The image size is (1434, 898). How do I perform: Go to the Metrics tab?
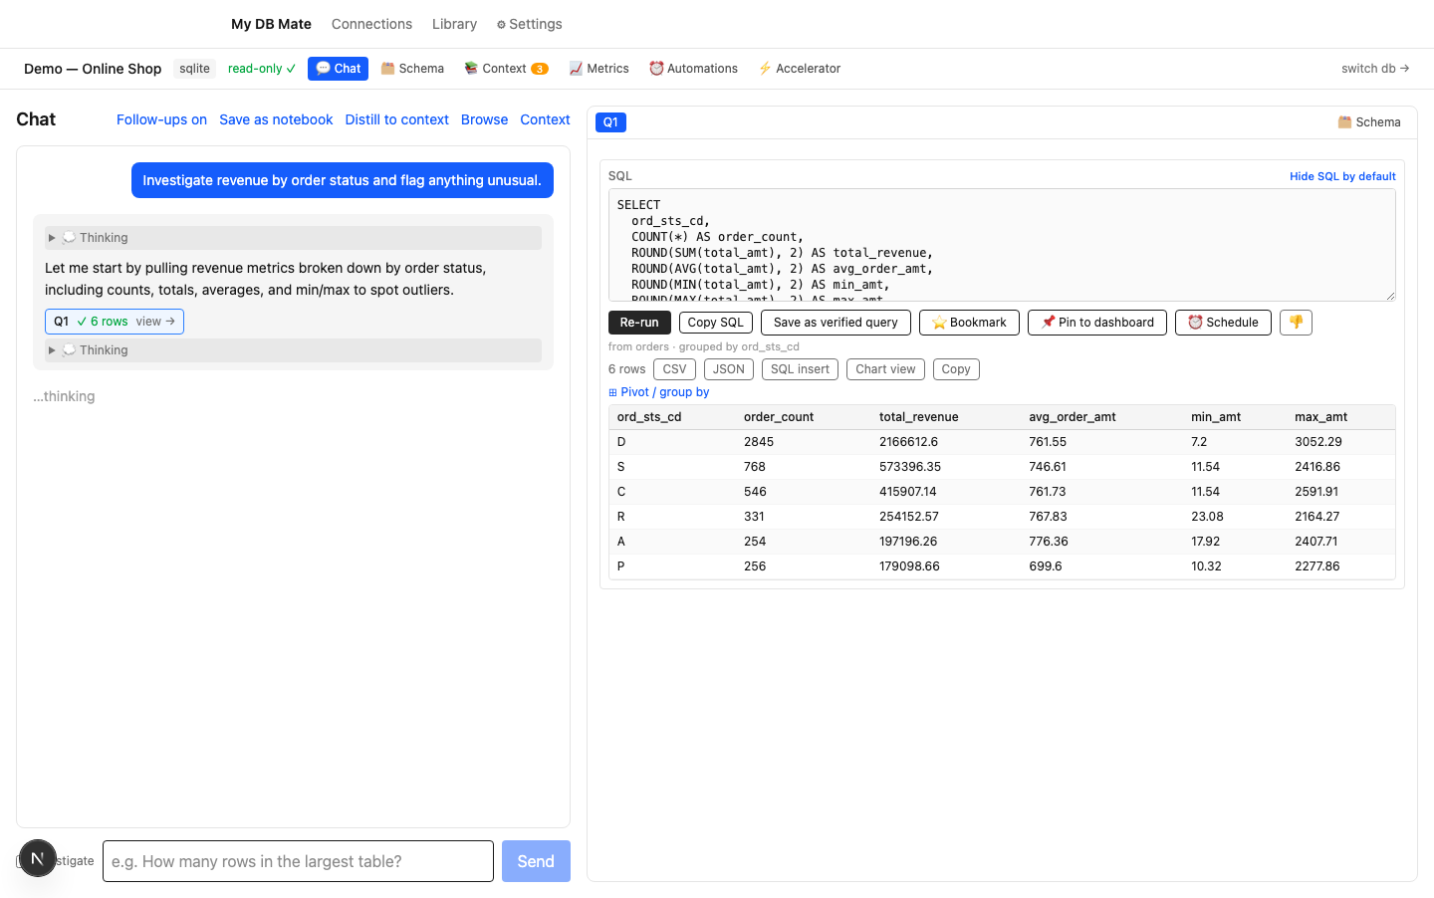pos(598,69)
